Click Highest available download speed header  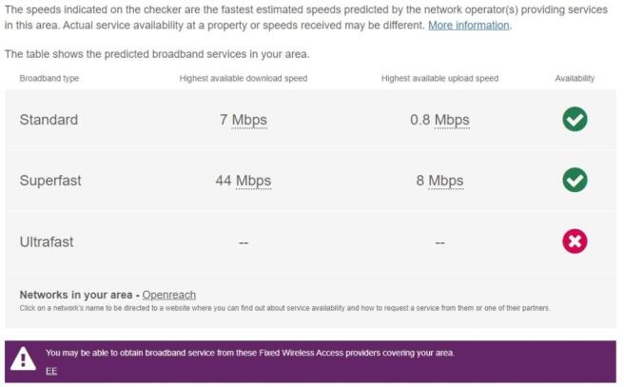point(244,78)
